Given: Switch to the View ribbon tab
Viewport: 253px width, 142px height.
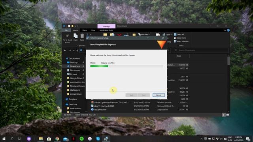Looking at the screenshot, I should [93, 30].
